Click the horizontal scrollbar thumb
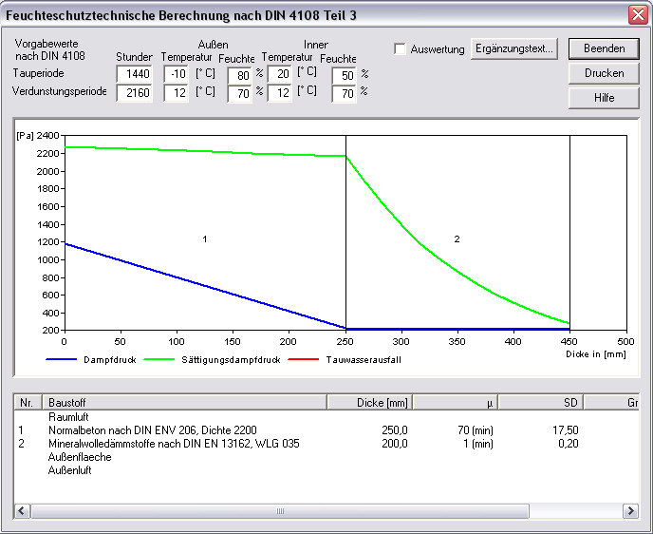 [x=280, y=511]
